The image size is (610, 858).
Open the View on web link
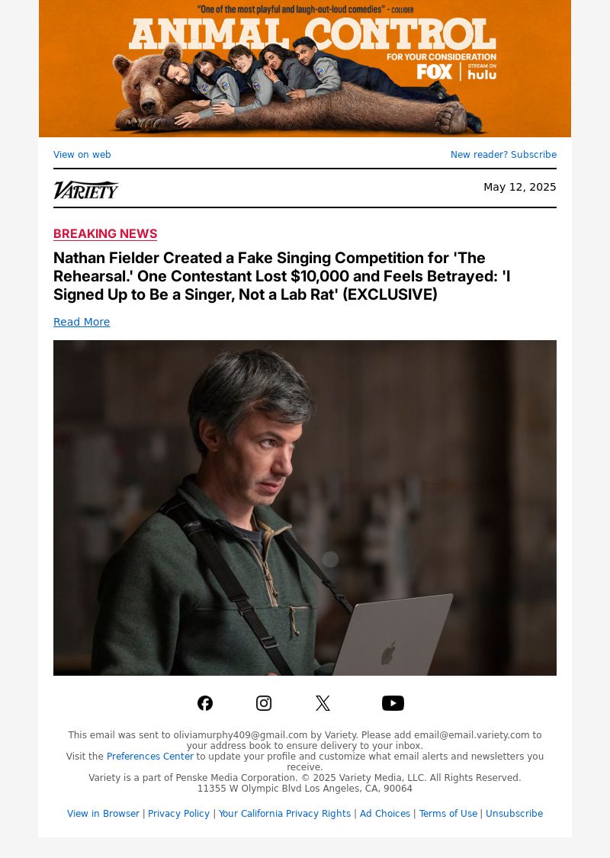(x=82, y=154)
